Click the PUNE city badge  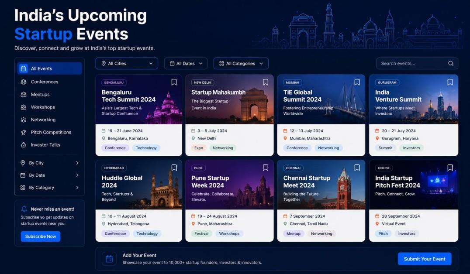(198, 168)
